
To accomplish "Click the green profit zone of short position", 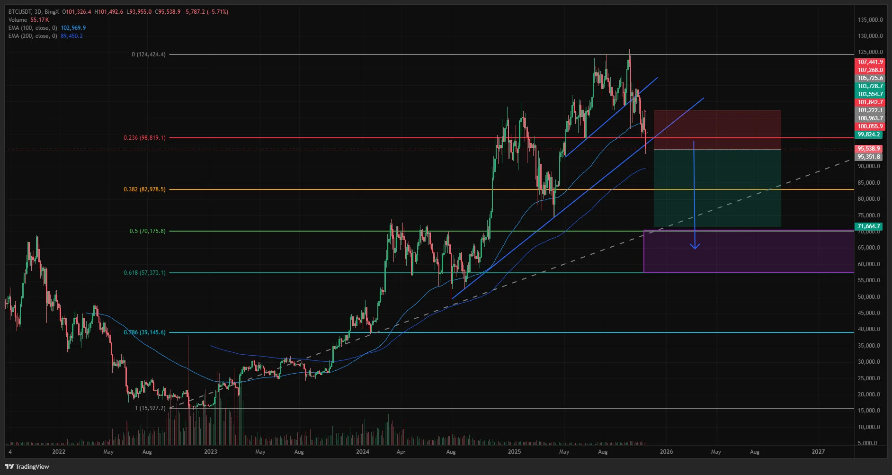I will [x=717, y=188].
